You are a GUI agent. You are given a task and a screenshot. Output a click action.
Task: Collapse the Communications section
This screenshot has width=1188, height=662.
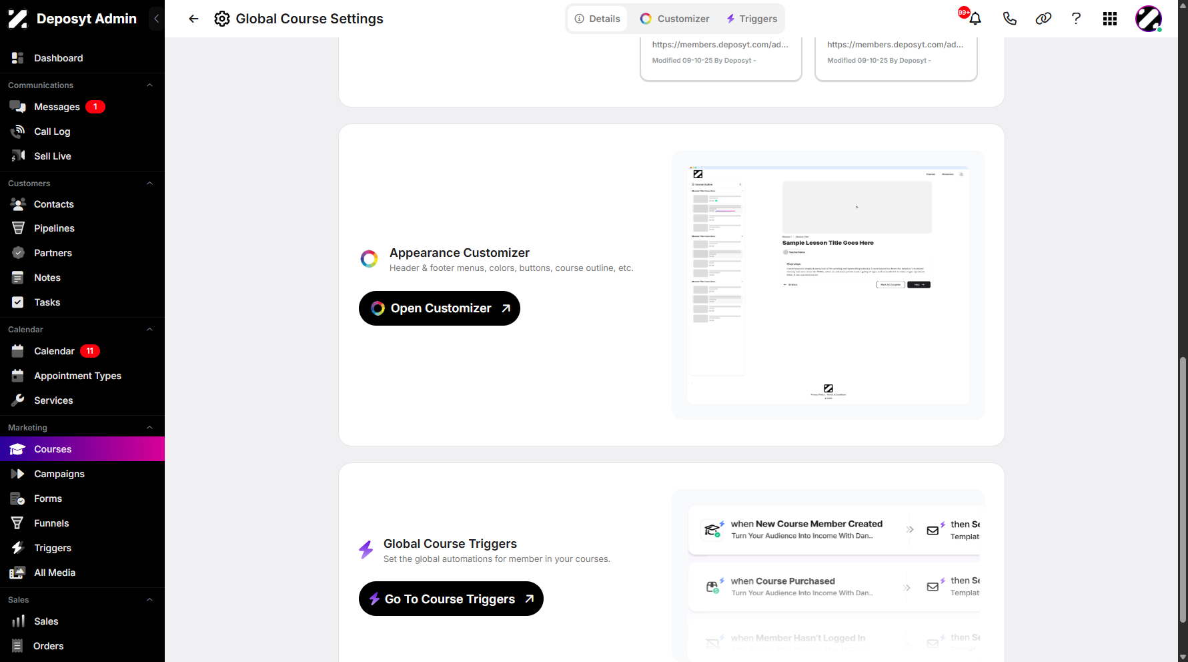coord(149,85)
